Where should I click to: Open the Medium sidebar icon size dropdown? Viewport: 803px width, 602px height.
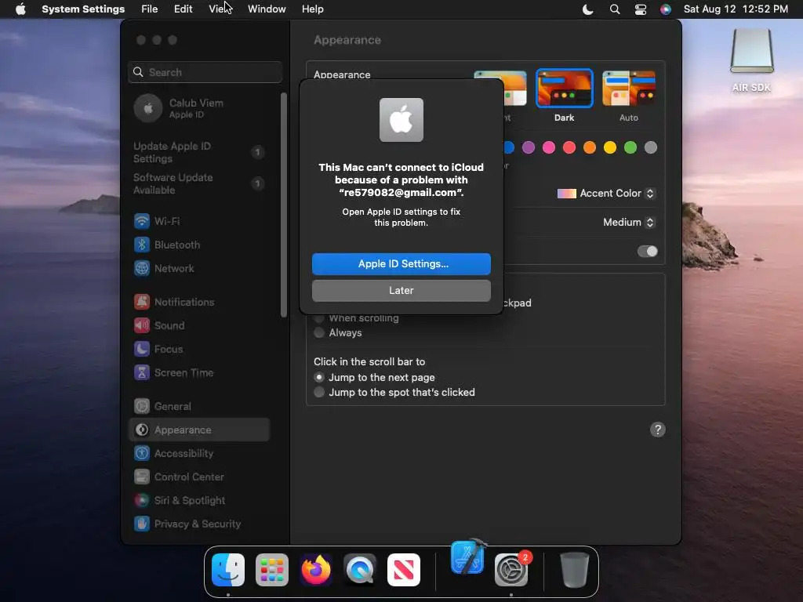629,222
